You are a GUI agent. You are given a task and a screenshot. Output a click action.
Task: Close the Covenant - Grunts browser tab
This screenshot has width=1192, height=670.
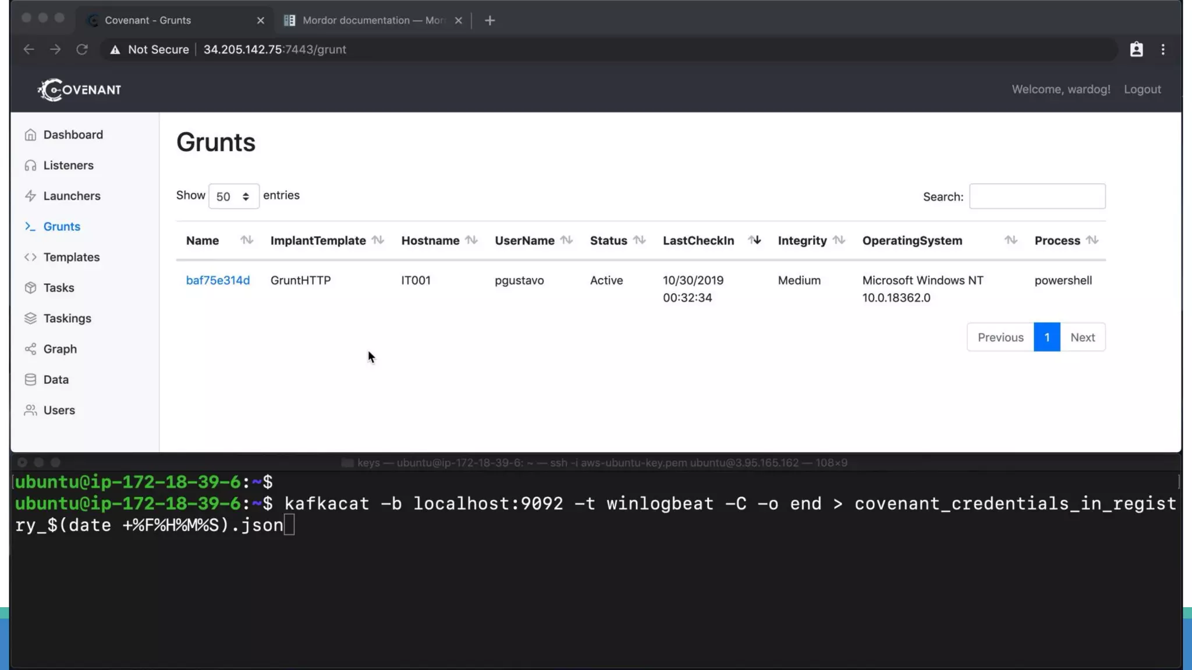pyautogui.click(x=260, y=20)
